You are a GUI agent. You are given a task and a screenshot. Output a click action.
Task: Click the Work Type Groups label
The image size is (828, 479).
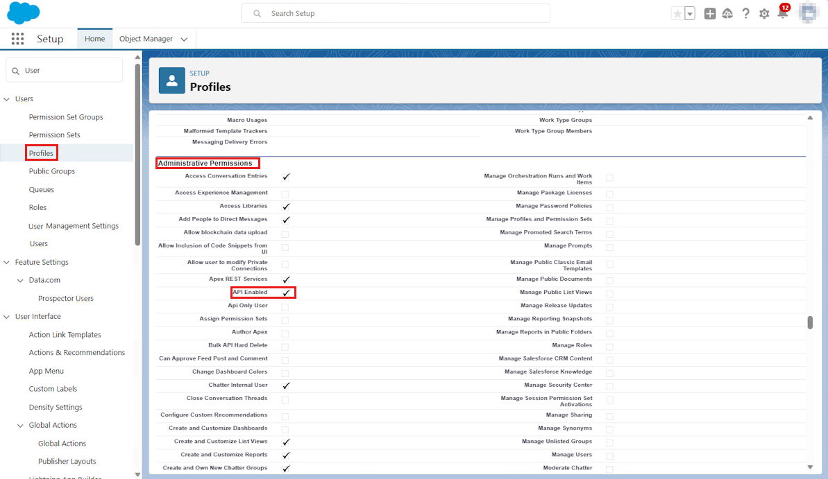pos(566,121)
